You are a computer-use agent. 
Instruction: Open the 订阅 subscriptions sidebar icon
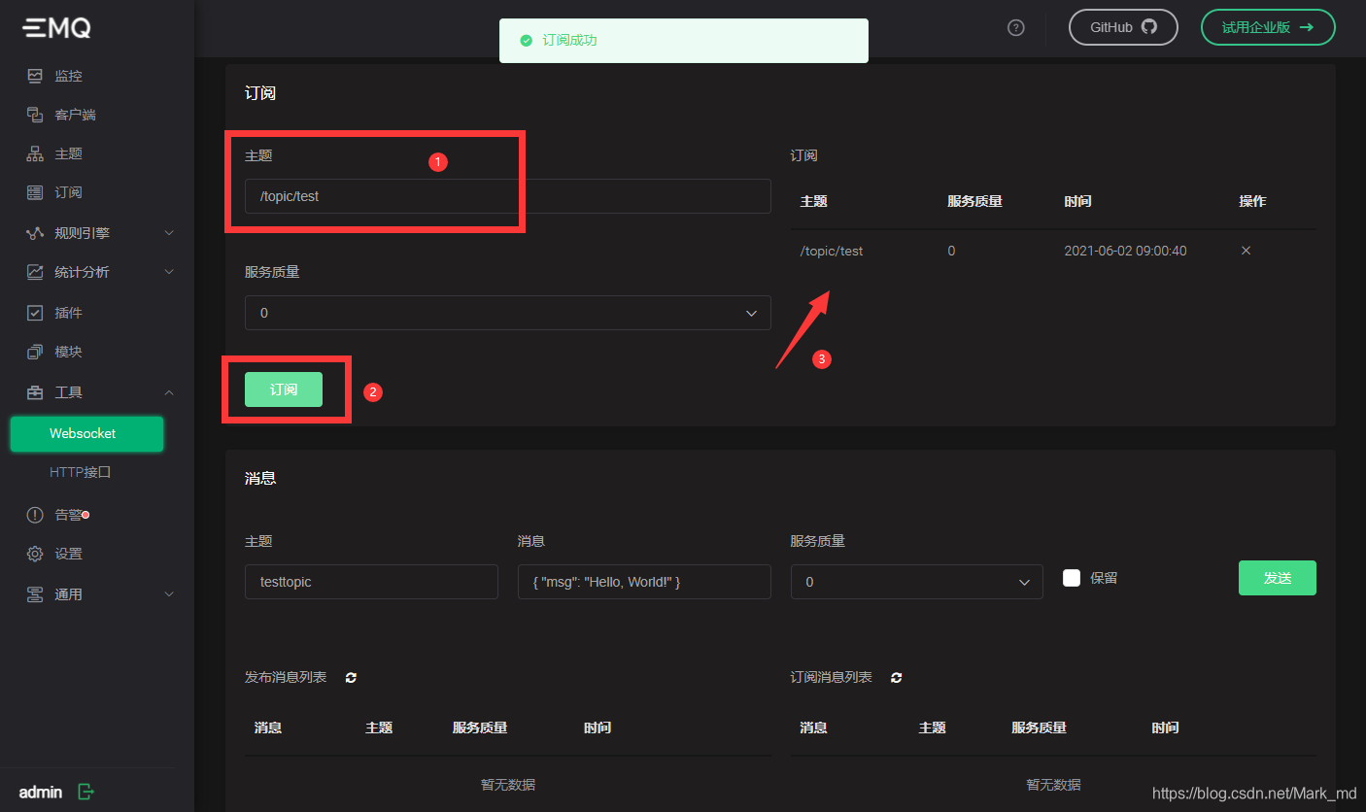pyautogui.click(x=35, y=192)
